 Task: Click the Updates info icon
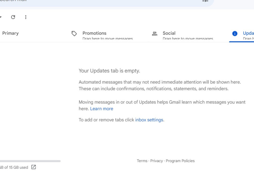pos(235,33)
